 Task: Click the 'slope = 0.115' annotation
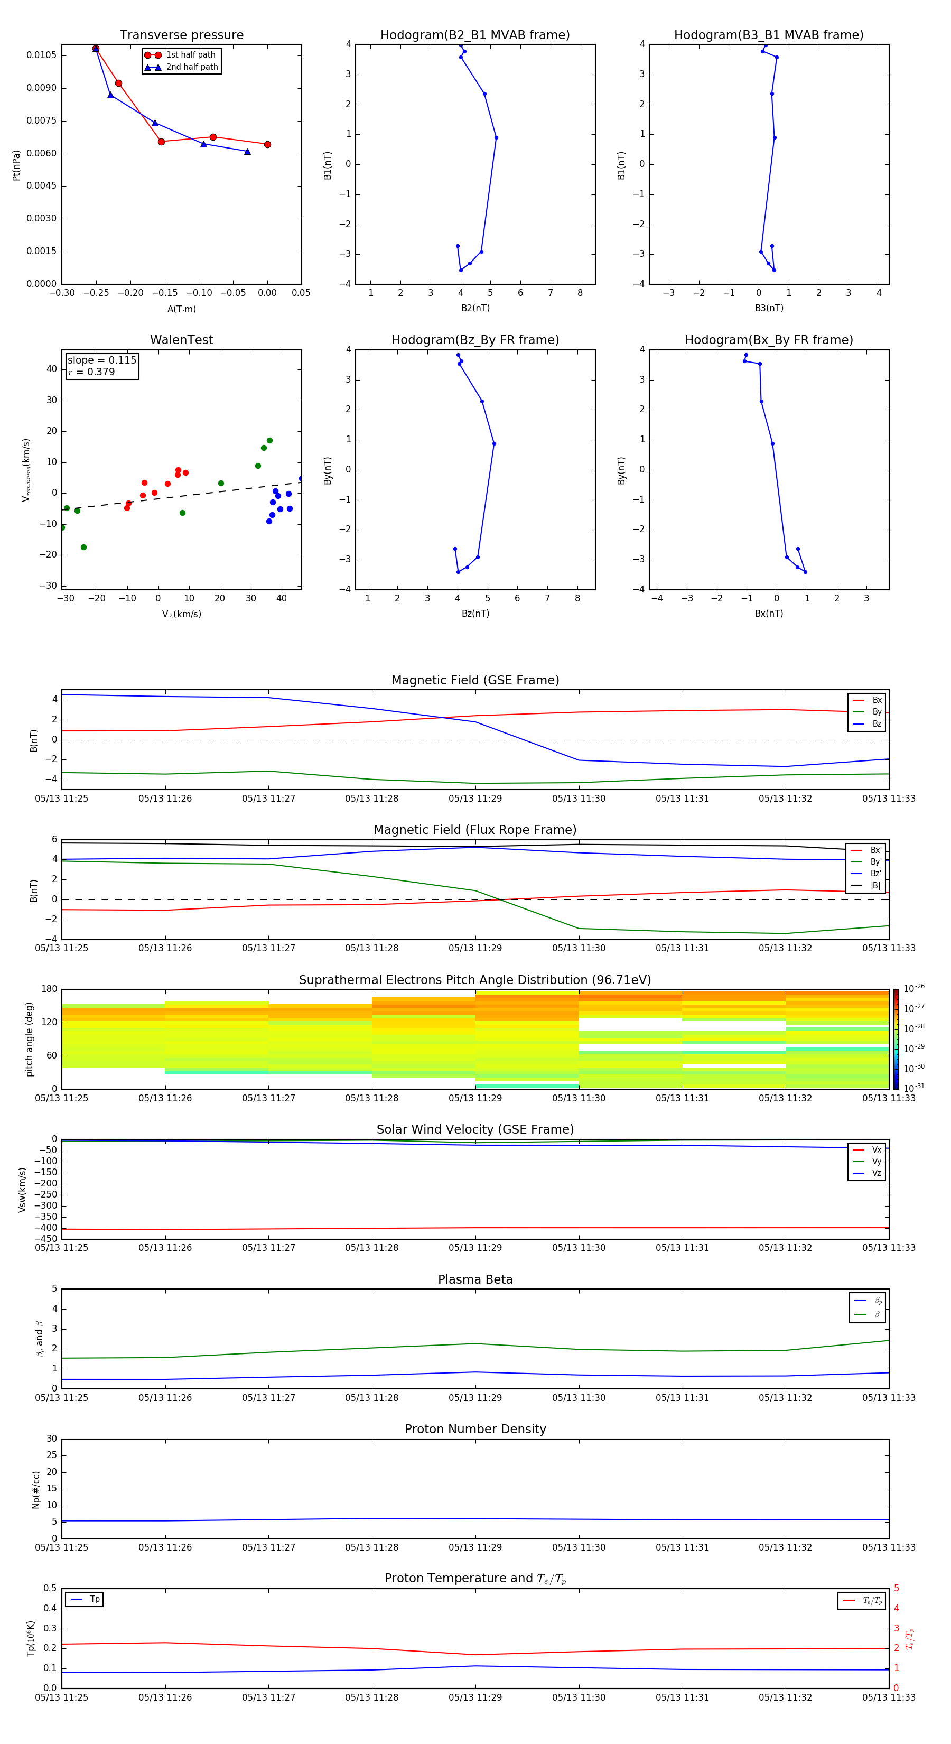[101, 360]
